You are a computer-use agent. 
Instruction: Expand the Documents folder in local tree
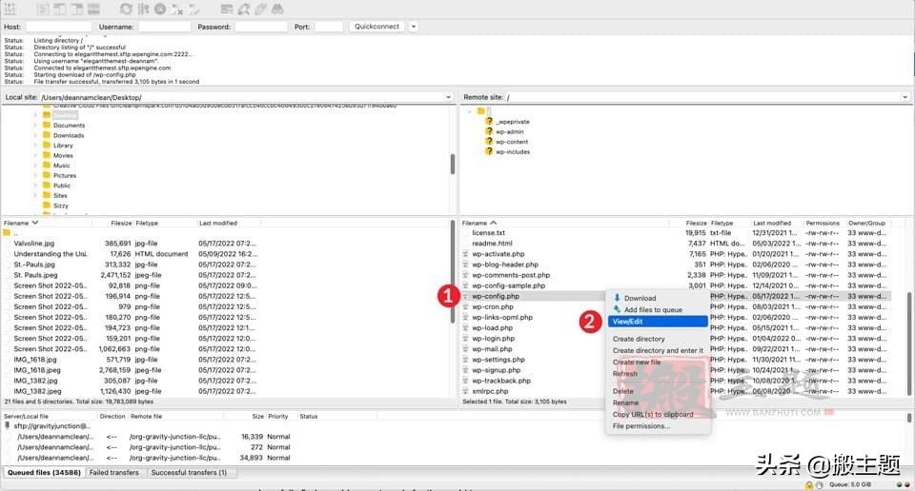point(35,125)
